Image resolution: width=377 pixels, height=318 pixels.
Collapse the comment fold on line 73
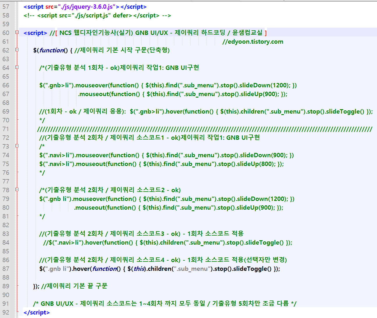(17, 146)
